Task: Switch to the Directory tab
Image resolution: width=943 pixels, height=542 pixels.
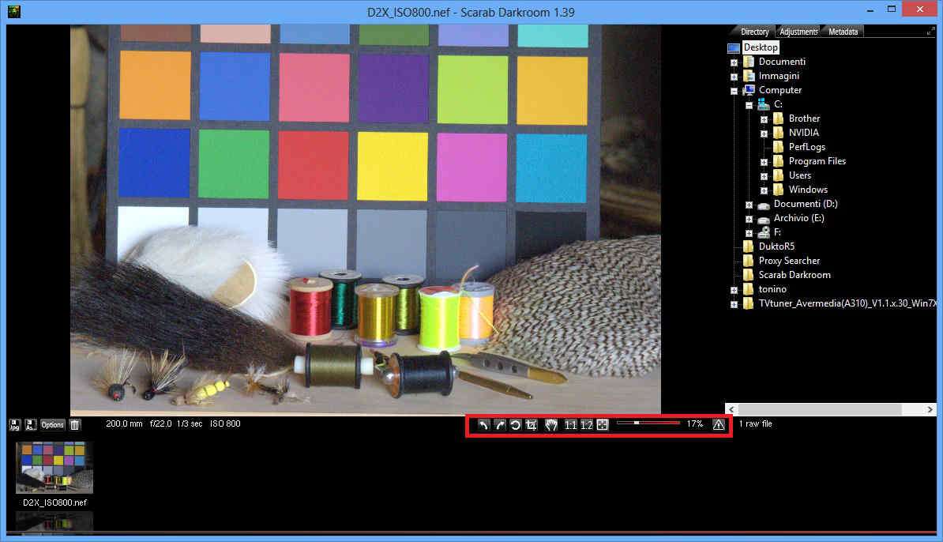Action: coord(754,32)
